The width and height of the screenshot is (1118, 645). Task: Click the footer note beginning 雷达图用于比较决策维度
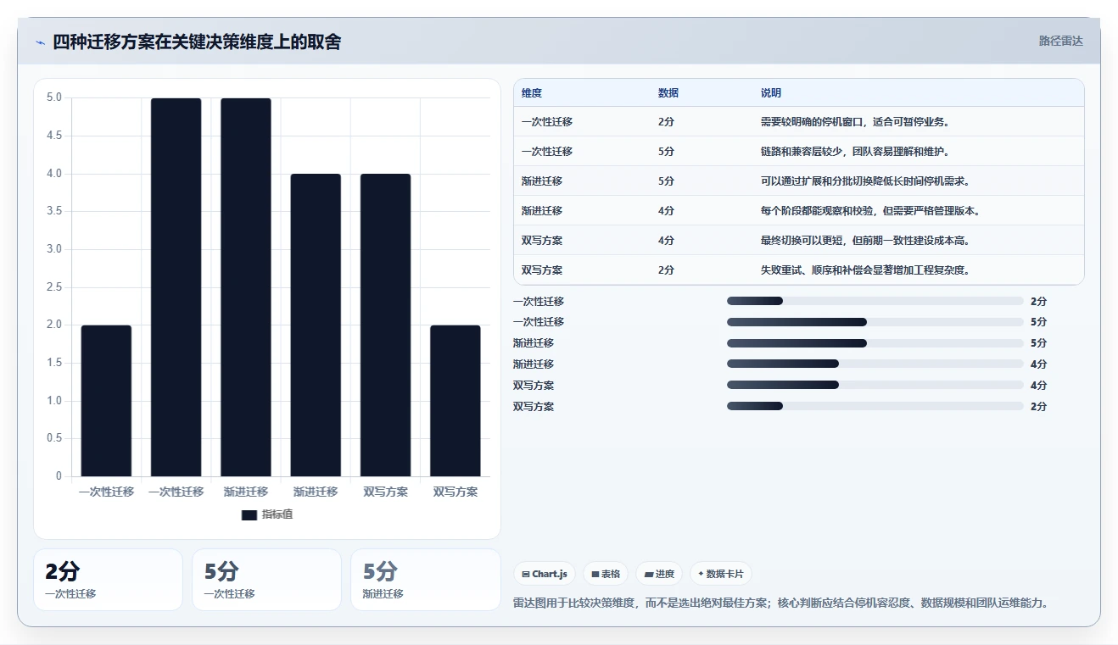(x=782, y=603)
